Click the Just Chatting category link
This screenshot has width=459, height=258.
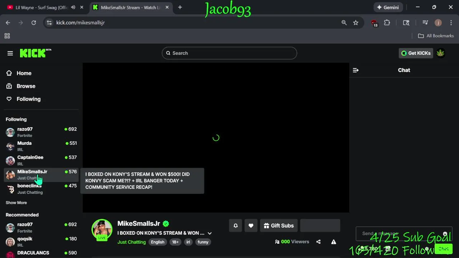[132, 242]
